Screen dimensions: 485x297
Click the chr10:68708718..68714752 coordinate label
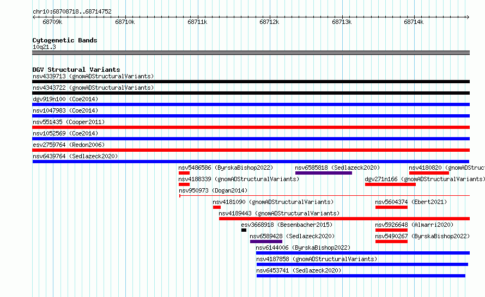pos(72,11)
